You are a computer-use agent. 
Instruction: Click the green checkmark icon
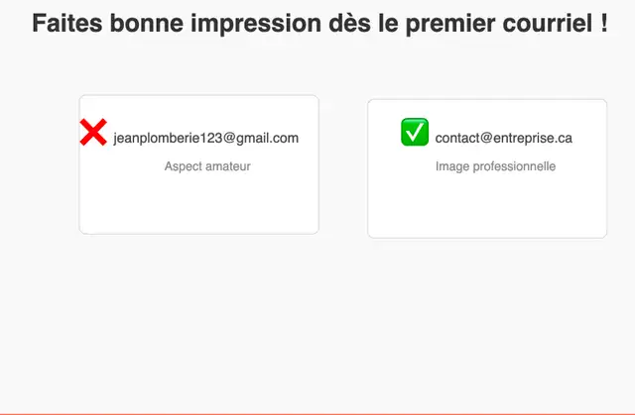pyautogui.click(x=415, y=132)
